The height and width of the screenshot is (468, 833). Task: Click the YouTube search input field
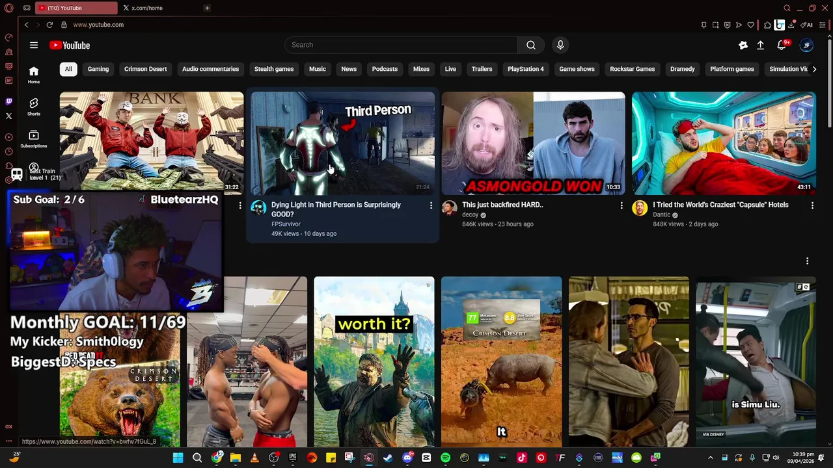401,45
